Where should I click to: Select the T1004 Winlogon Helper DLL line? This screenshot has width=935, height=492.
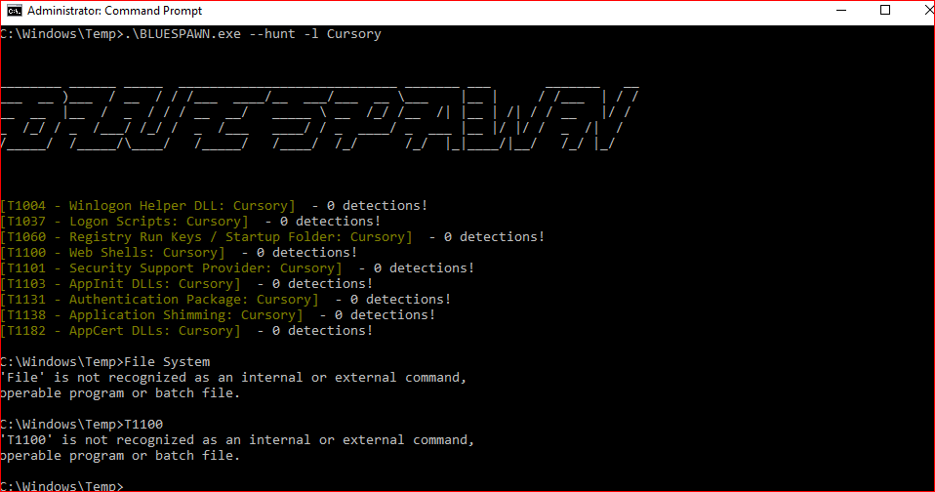(x=214, y=206)
